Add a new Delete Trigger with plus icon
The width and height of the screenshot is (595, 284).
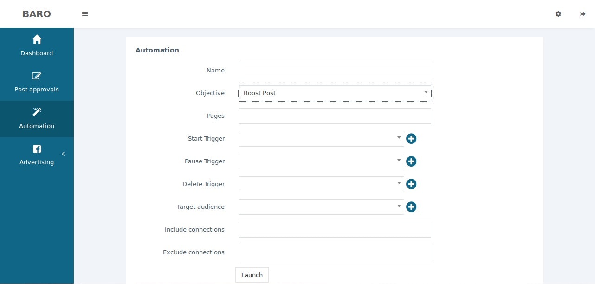[x=411, y=184]
